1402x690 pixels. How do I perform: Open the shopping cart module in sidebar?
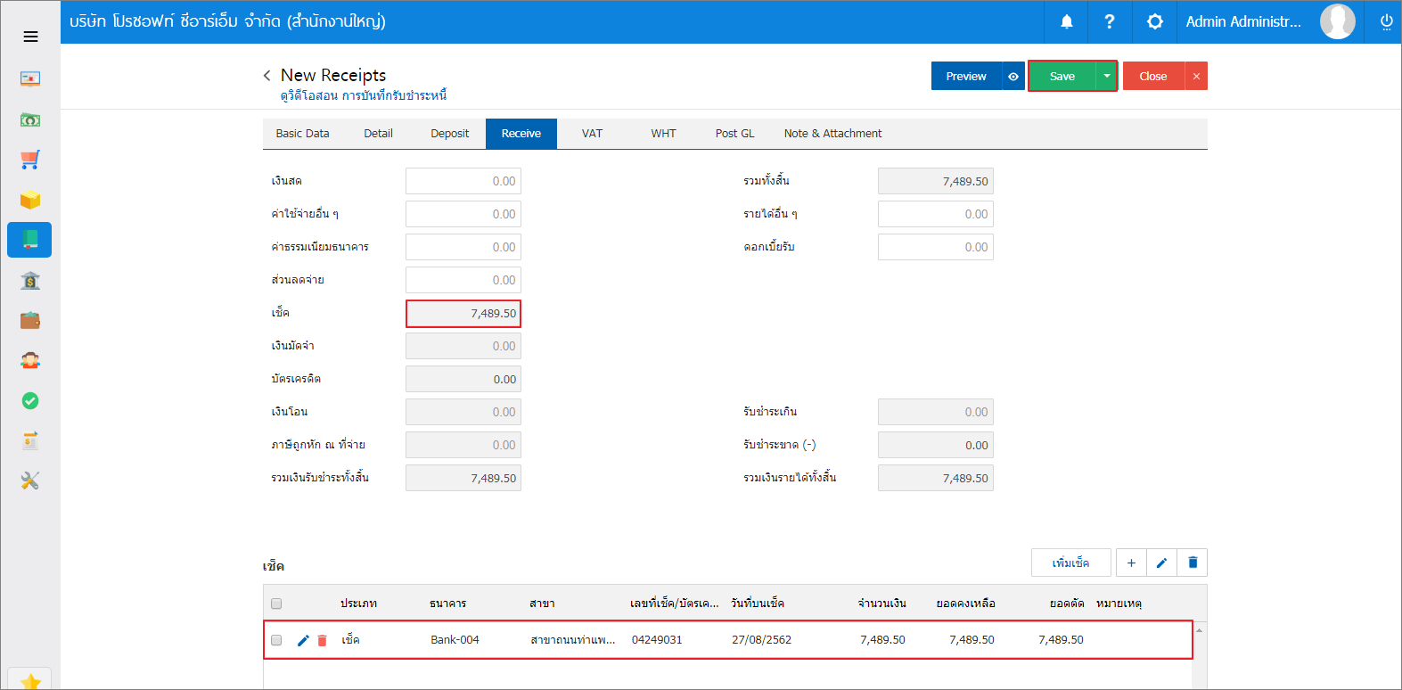pyautogui.click(x=30, y=160)
